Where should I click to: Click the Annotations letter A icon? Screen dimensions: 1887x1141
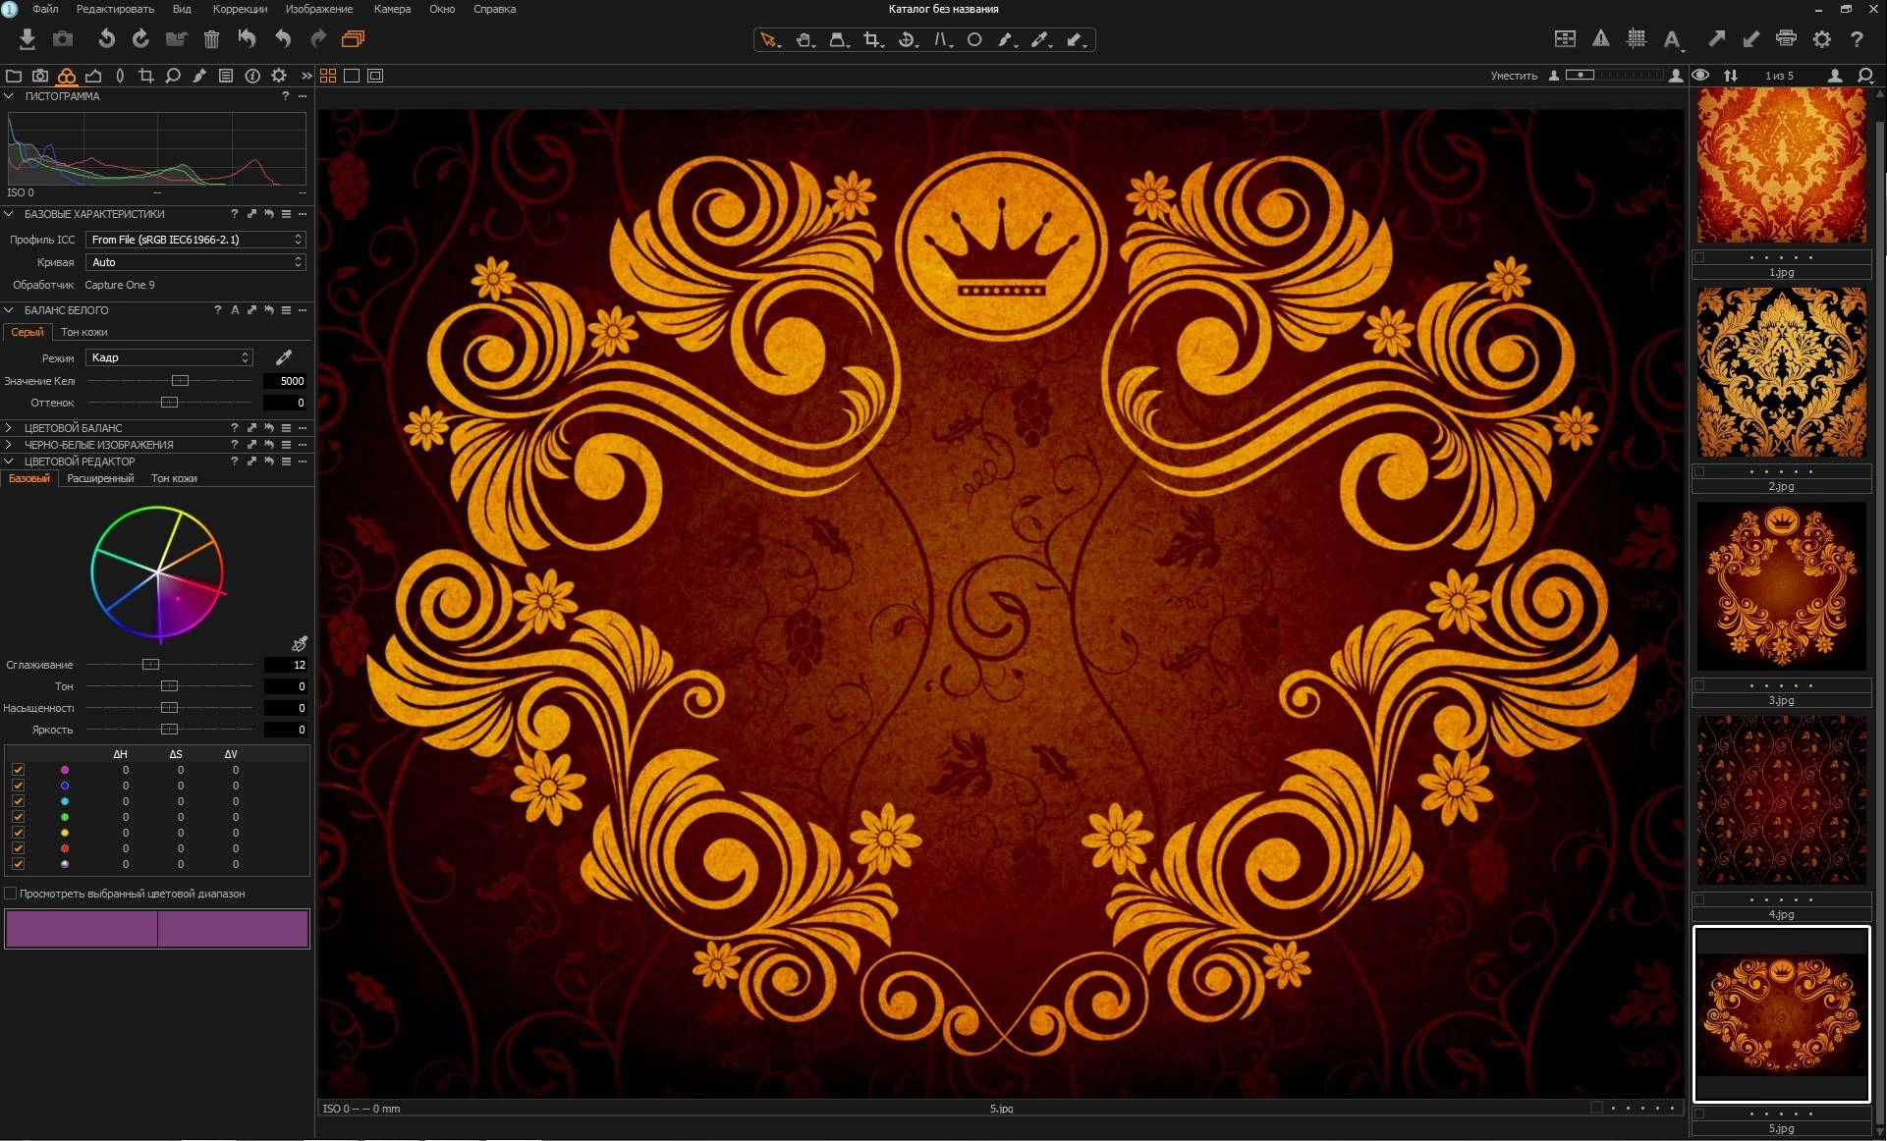point(1673,40)
